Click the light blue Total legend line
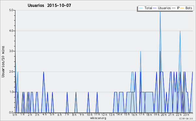The width and height of the screenshot is (196, 121). (x=141, y=8)
